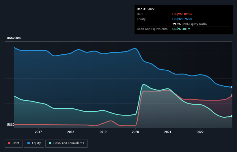Click the 2017 x-axis label
This screenshot has height=152, width=237.
[38, 132]
